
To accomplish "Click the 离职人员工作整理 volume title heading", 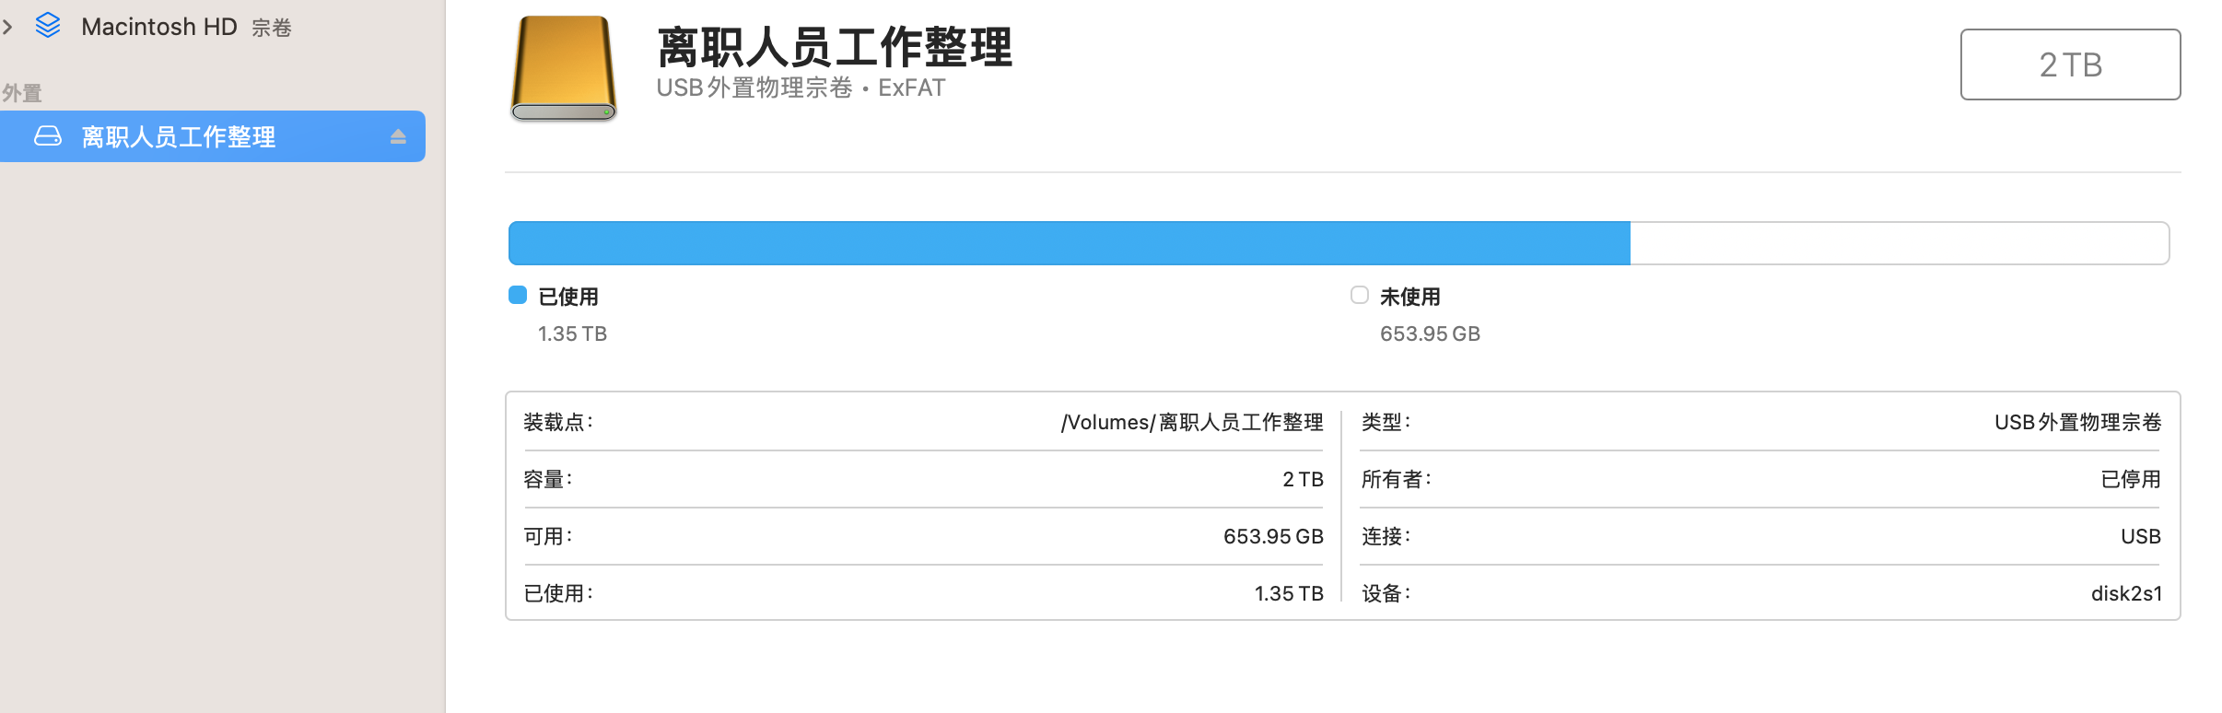I will pyautogui.click(x=834, y=47).
